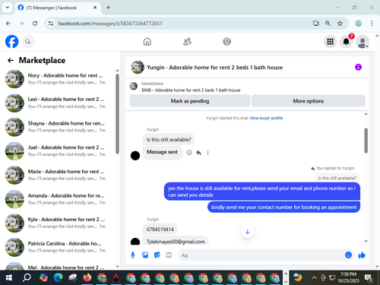The width and height of the screenshot is (380, 285).
Task: Click the browser address bar URL
Action: pyautogui.click(x=110, y=24)
